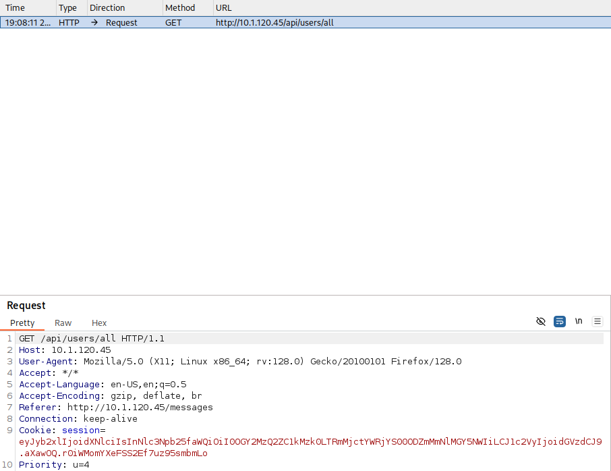Click the Referer header URL value
Image resolution: width=611 pixels, height=471 pixels.
(140, 408)
